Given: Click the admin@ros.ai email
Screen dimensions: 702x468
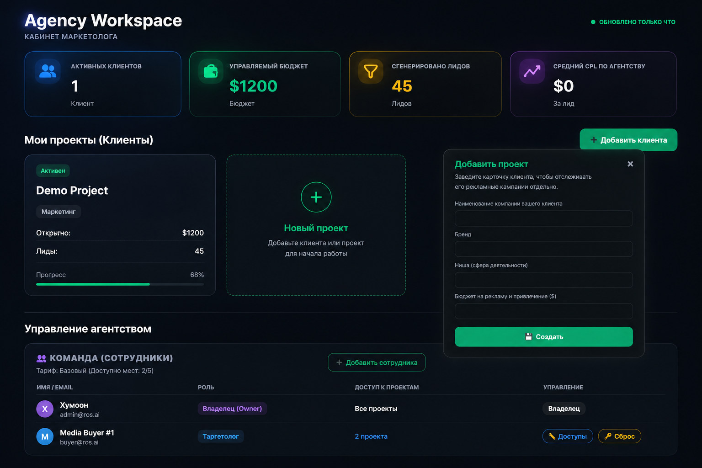Looking at the screenshot, I should pos(80,415).
